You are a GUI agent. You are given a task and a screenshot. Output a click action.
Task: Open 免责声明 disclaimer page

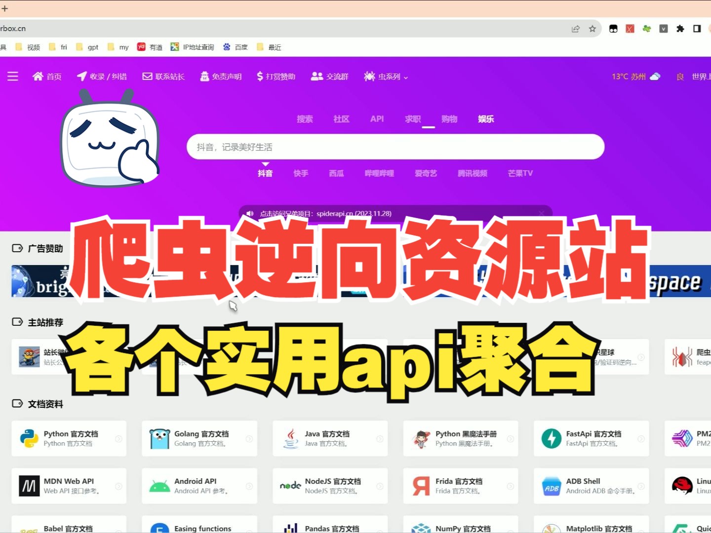pos(221,76)
